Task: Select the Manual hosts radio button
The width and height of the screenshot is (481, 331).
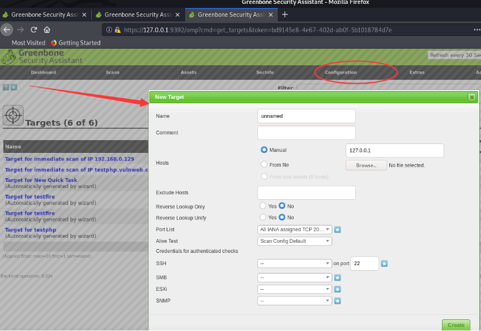Action: click(x=264, y=150)
